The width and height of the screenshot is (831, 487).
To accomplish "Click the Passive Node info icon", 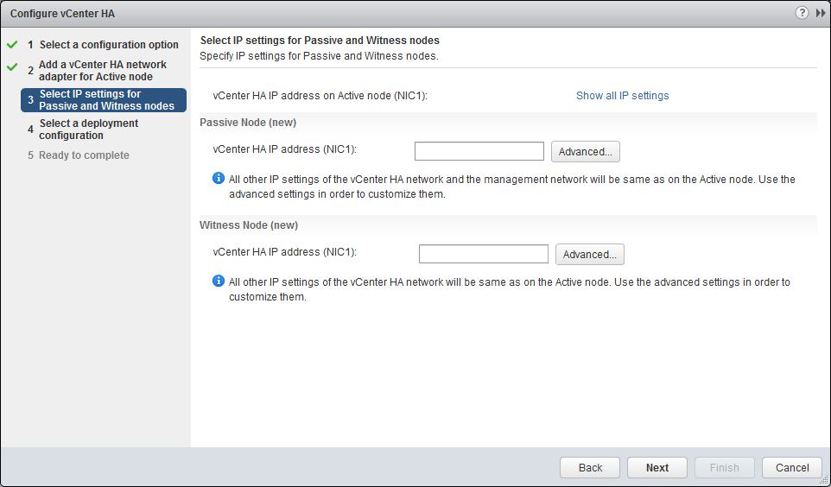I will pyautogui.click(x=219, y=178).
